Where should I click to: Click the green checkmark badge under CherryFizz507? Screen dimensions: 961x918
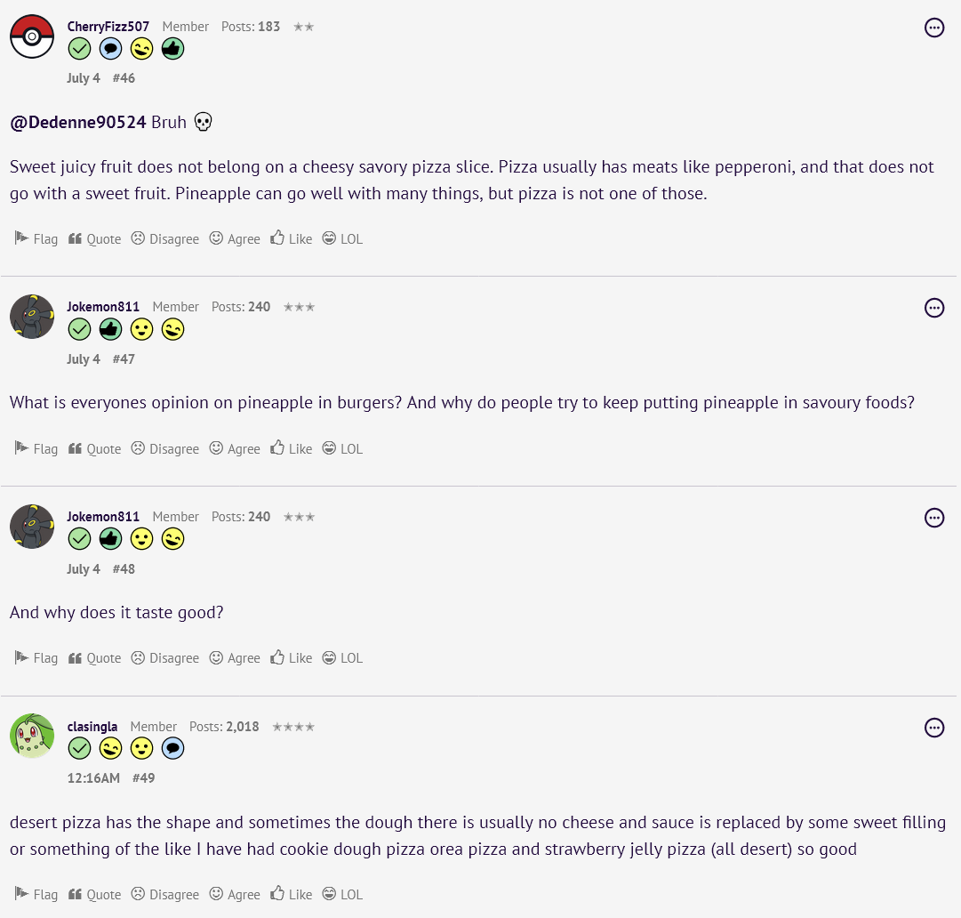pos(80,49)
